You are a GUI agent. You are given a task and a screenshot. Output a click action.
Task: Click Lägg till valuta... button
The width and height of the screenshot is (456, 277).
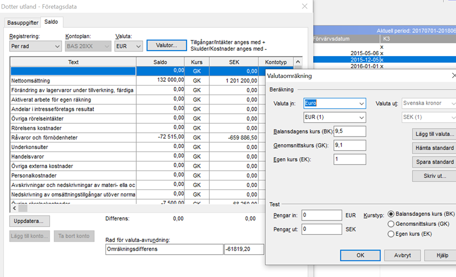pos(434,134)
